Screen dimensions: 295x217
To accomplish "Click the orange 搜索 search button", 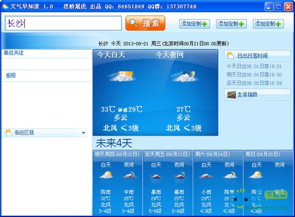I will pos(145,23).
